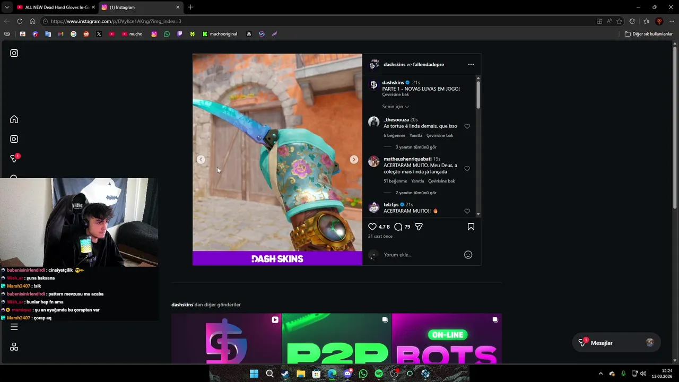Expand '3 yanıtın tümünü gör' replies
This screenshot has width=679, height=382.
click(416, 147)
